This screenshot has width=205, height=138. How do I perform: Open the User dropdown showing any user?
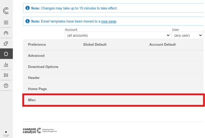(x=188, y=36)
